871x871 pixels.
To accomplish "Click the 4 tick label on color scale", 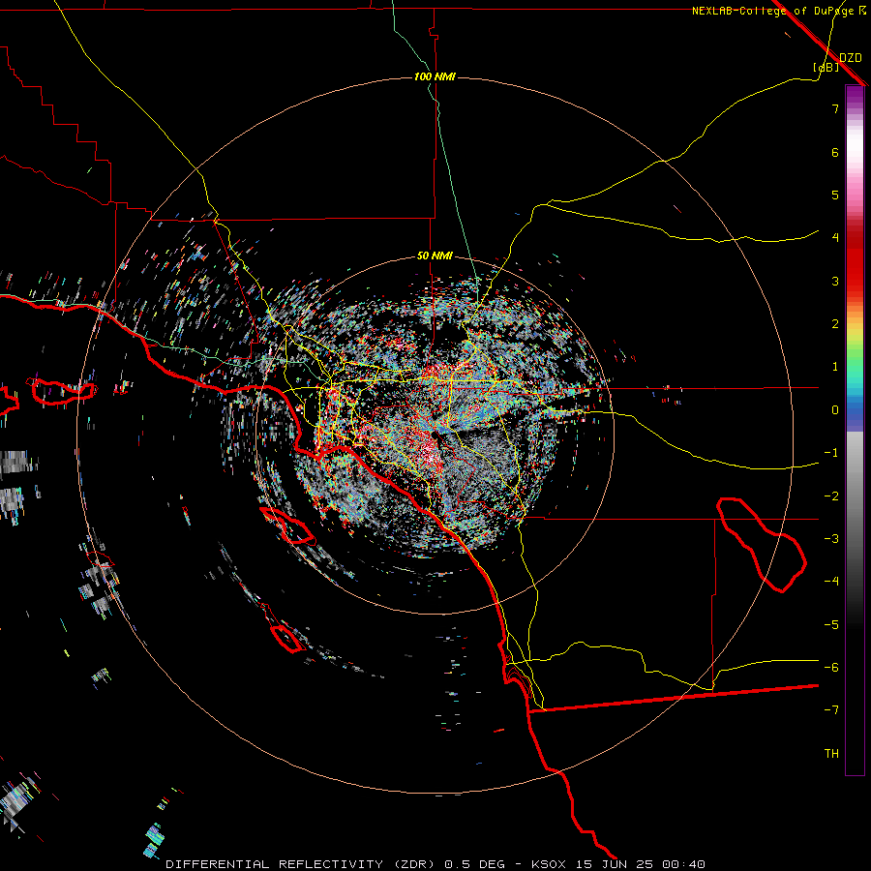I will click(x=835, y=238).
